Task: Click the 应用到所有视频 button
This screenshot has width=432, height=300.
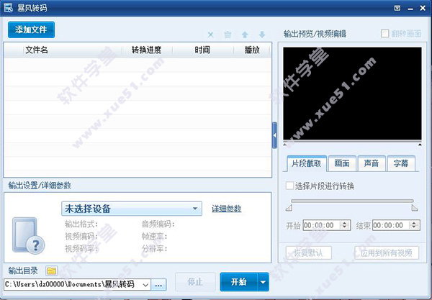Action: tap(386, 253)
